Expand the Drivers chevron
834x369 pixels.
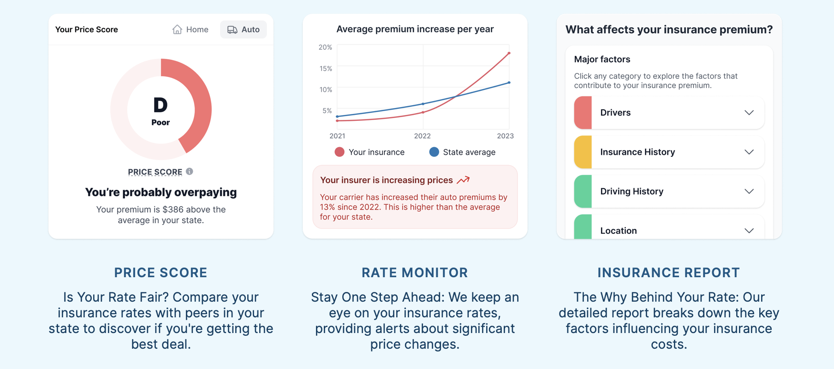pos(749,113)
